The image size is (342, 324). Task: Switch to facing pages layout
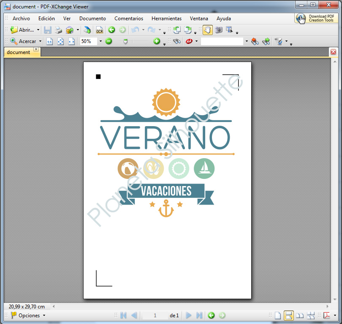[300, 315]
